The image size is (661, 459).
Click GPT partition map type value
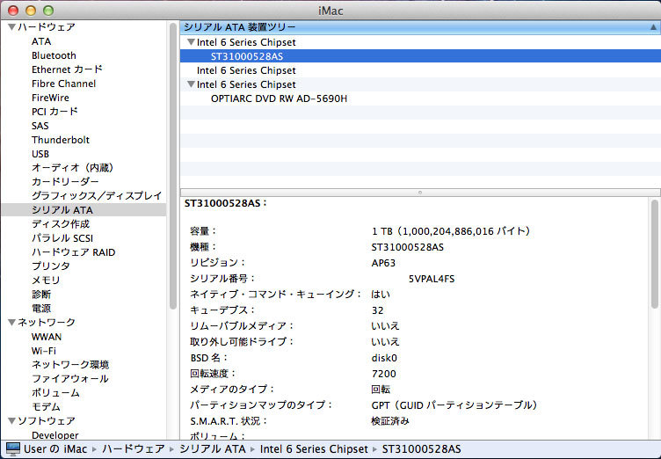pyautogui.click(x=454, y=405)
